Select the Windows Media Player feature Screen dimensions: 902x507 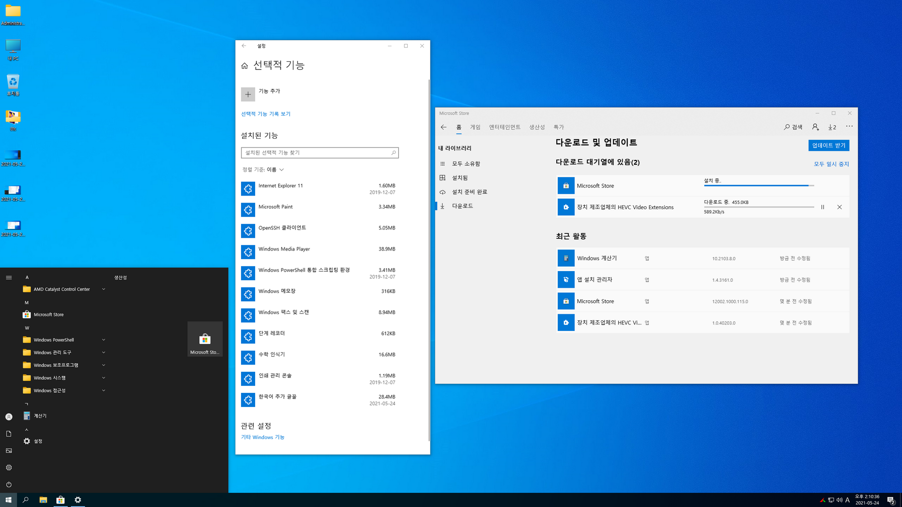point(320,252)
